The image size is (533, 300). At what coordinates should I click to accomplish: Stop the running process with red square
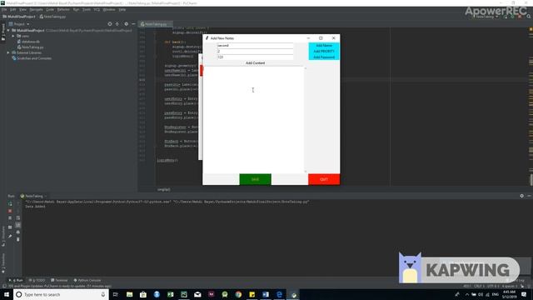[x=10, y=211]
